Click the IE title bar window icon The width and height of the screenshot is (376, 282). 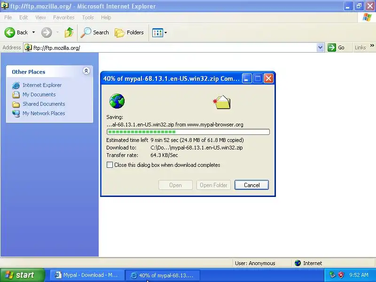point(5,5)
